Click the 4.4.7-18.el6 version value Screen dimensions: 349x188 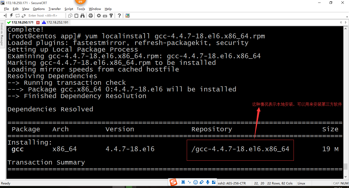[130, 149]
